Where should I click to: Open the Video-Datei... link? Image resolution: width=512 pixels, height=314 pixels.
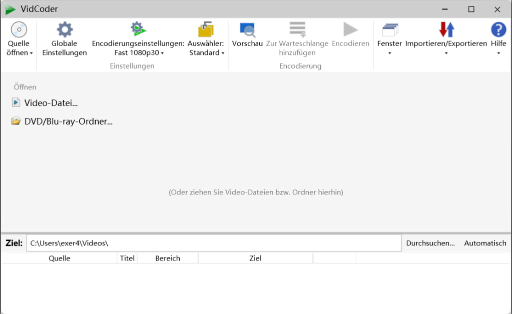point(51,103)
